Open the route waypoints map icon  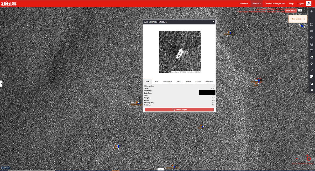(312, 77)
